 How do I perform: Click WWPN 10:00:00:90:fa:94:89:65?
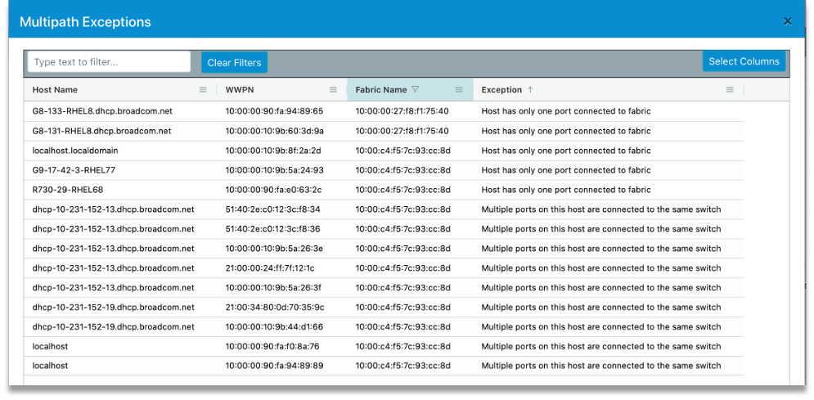click(x=274, y=111)
